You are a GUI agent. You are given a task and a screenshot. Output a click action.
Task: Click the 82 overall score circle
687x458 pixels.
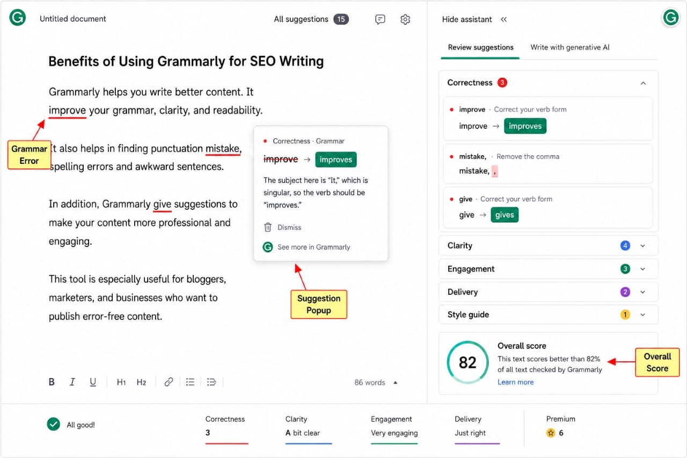pos(467,362)
